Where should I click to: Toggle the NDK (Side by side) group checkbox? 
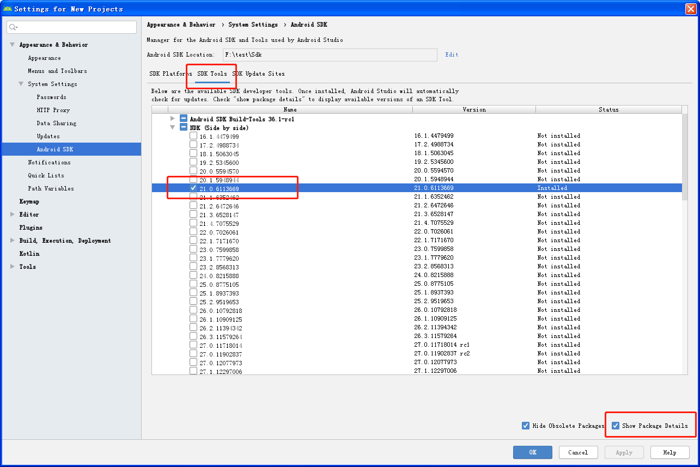click(x=184, y=127)
